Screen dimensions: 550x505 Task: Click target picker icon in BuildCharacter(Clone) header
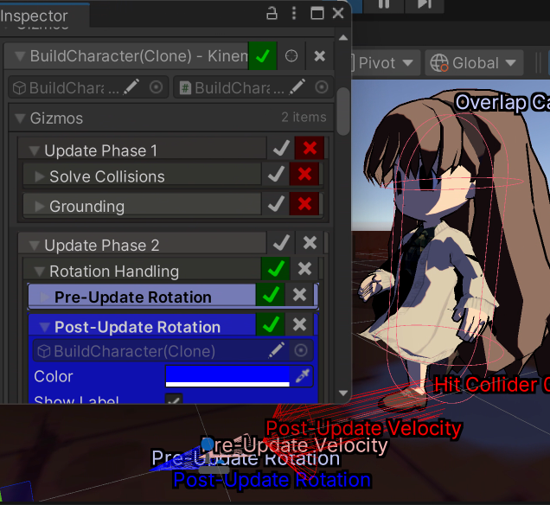pyautogui.click(x=291, y=56)
